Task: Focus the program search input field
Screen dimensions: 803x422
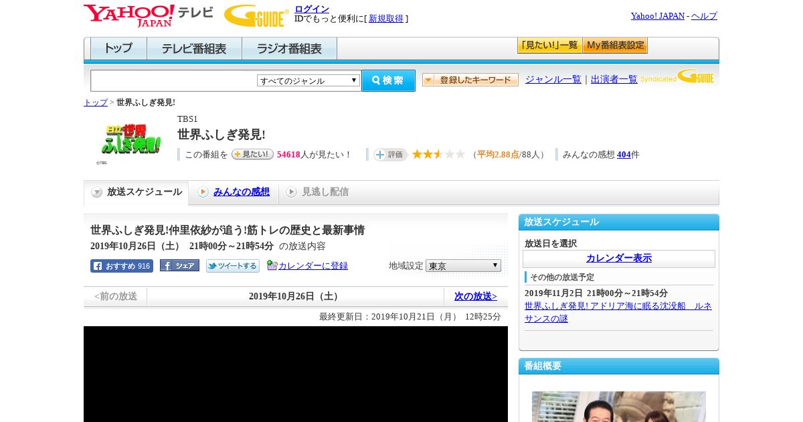Action: (173, 80)
